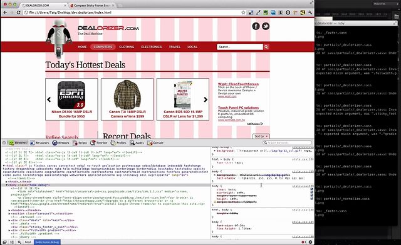Click TRAVEL in the site navigation
The width and height of the screenshot is (401, 245).
175,47
